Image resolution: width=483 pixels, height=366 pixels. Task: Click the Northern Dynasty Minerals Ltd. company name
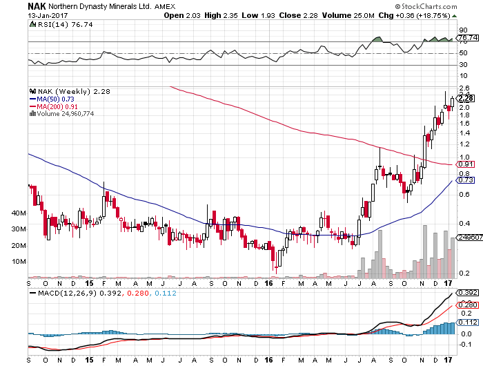pos(100,6)
